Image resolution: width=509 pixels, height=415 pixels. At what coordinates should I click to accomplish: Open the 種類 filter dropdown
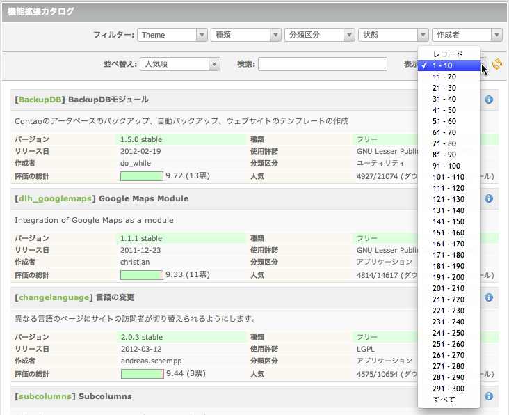(x=246, y=35)
